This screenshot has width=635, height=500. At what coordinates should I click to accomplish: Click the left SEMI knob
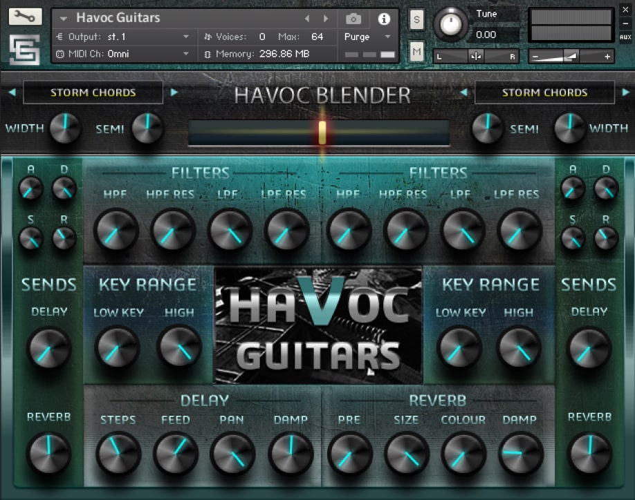tap(147, 128)
